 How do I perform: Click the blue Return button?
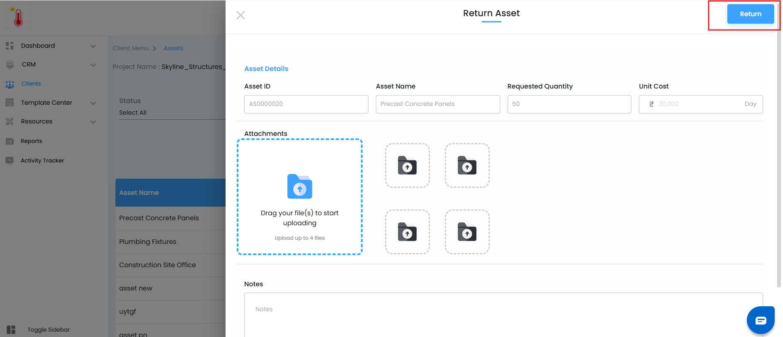pos(750,14)
